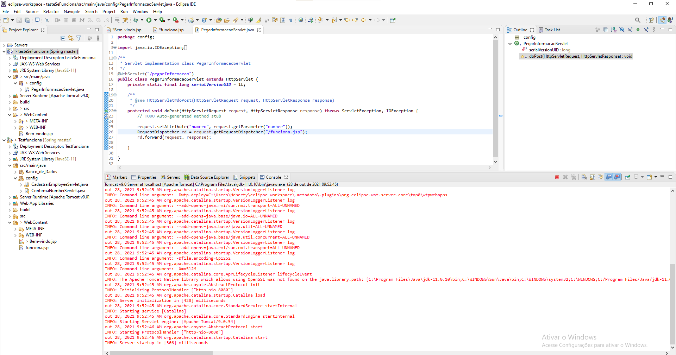Expand the Banco_de_Dados package

coord(15,172)
